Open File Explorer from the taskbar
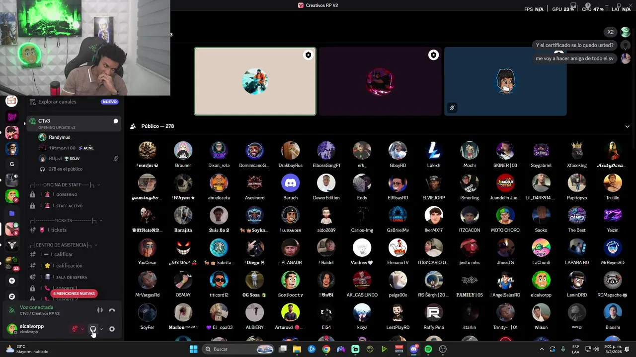The image size is (636, 357). tap(297, 349)
